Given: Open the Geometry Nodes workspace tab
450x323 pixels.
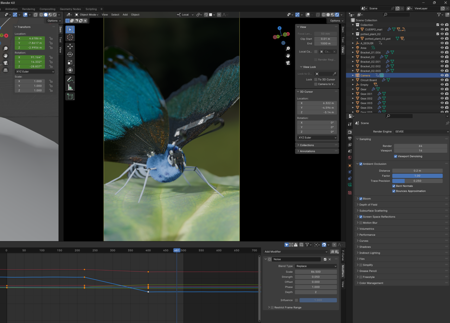Looking at the screenshot, I should (x=70, y=9).
